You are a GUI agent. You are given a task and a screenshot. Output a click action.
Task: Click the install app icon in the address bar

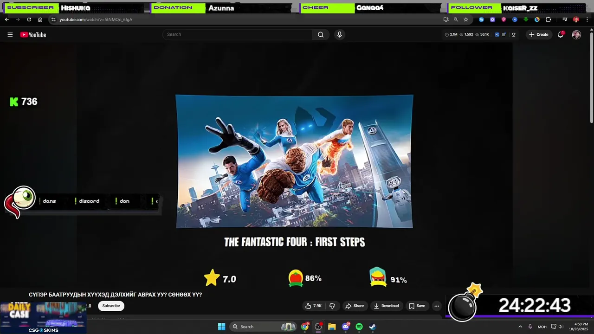(446, 19)
